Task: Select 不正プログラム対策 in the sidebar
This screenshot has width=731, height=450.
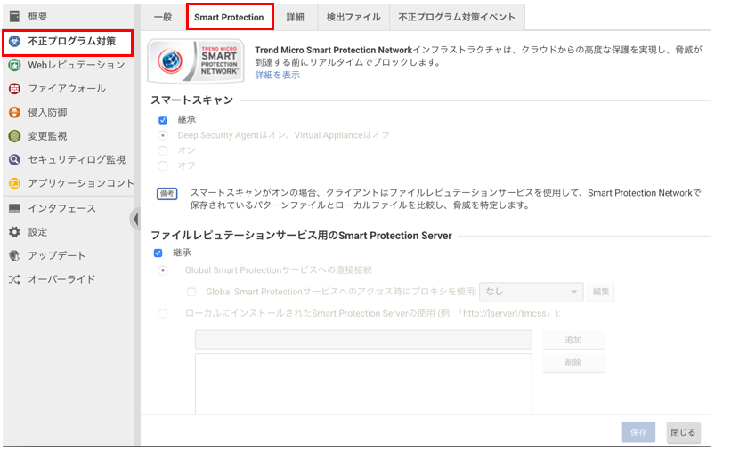Action: tap(72, 42)
